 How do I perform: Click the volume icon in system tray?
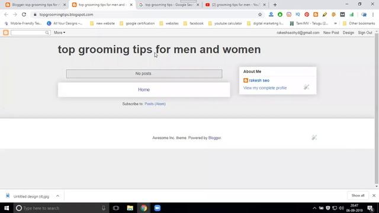(x=341, y=208)
